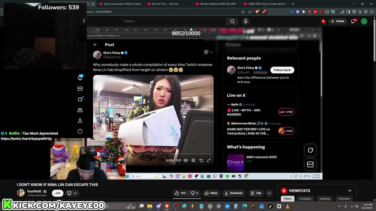This screenshot has width=376, height=211.
Task: Click the Grok icon on the post
Action: tap(206, 53)
